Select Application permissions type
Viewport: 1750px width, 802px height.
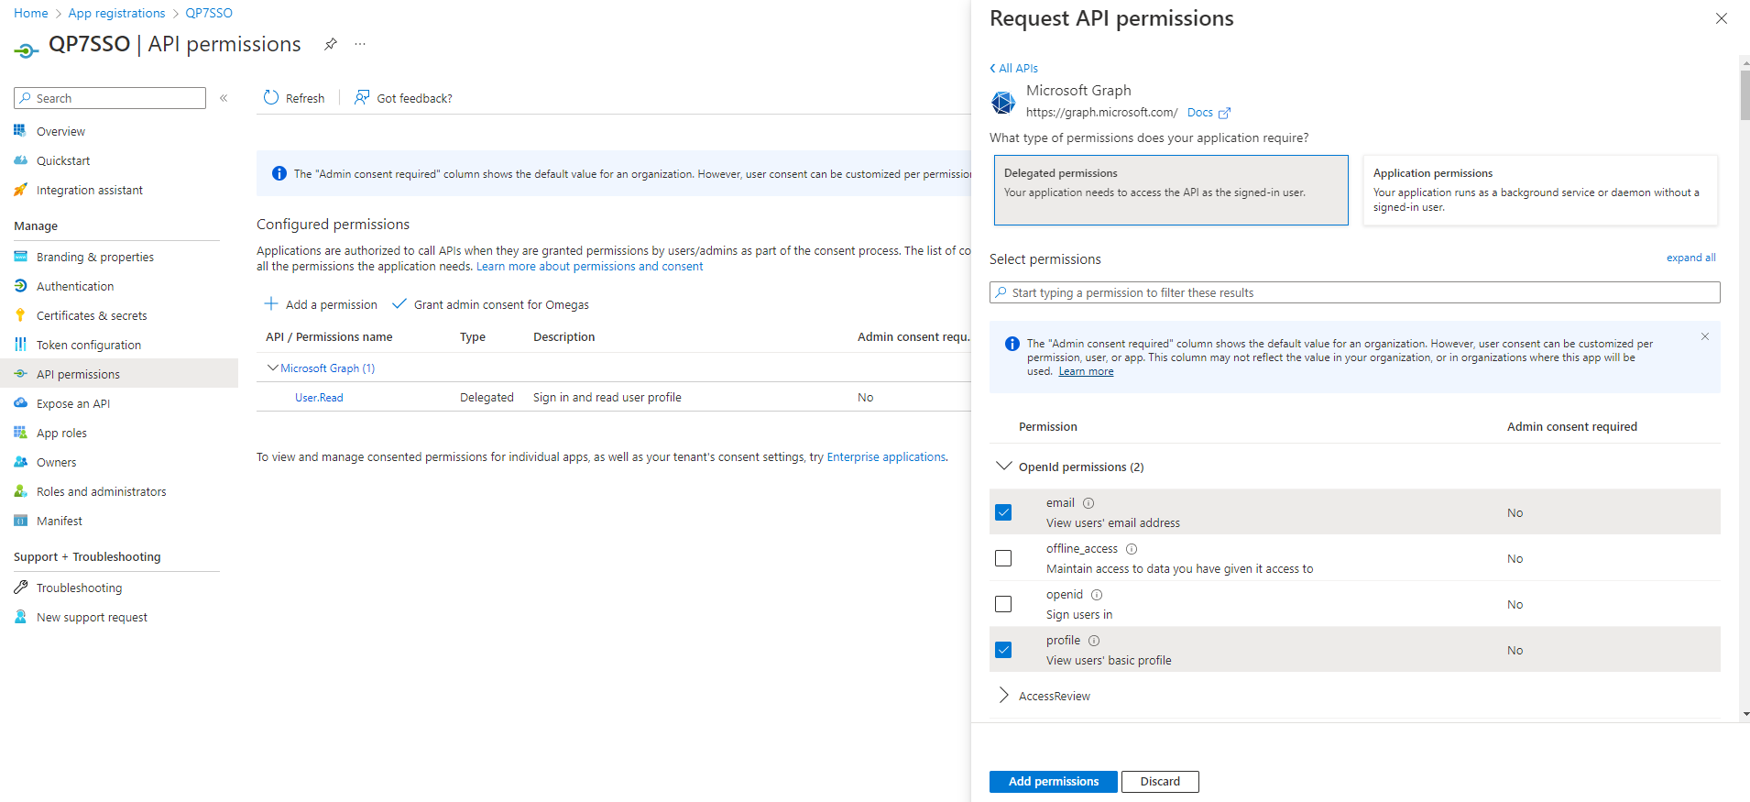[x=1539, y=190]
